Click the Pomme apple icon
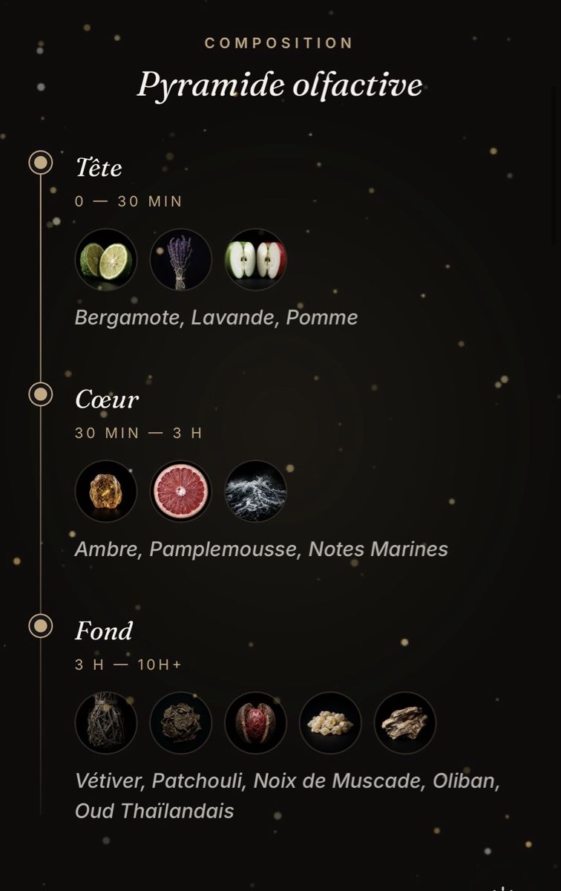Screen dimensions: 561x891 pyautogui.click(x=256, y=260)
